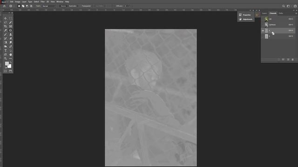Screen dimensions: 298x167
Task: Open the Diffusion value dropdown arrow
Action: coord(129,6)
